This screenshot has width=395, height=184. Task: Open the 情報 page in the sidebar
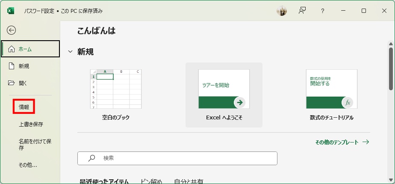(x=24, y=107)
